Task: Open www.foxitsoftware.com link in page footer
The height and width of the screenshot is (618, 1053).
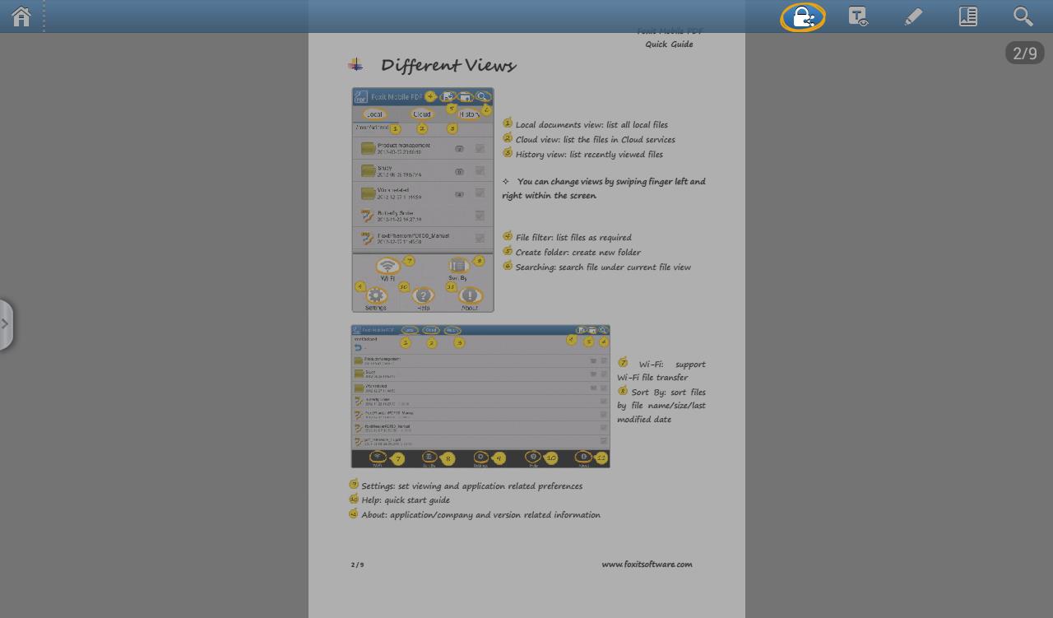Action: point(647,565)
